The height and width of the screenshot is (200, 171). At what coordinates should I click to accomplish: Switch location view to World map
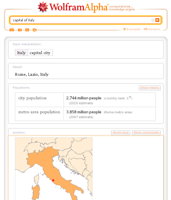[x=121, y=132]
